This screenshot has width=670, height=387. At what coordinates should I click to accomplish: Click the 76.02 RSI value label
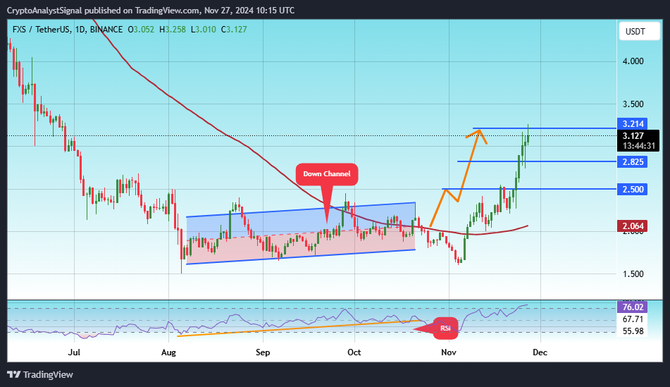(x=633, y=307)
